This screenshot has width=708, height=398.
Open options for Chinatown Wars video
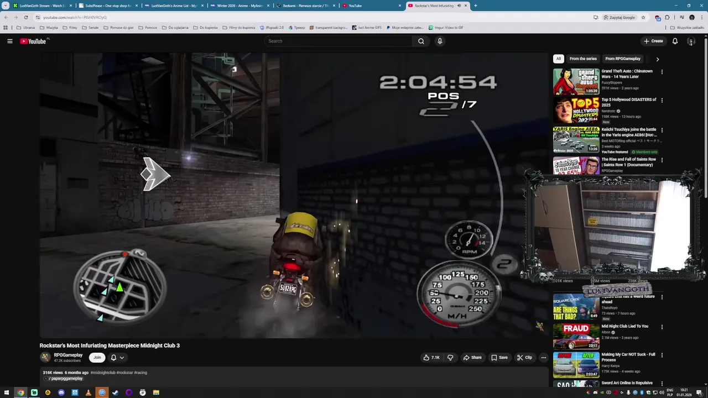tap(662, 72)
